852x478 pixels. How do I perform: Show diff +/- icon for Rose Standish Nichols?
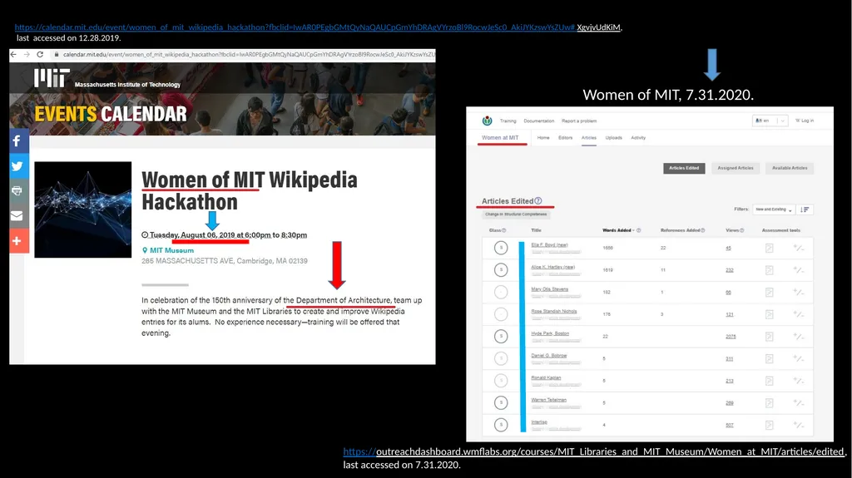tap(798, 314)
